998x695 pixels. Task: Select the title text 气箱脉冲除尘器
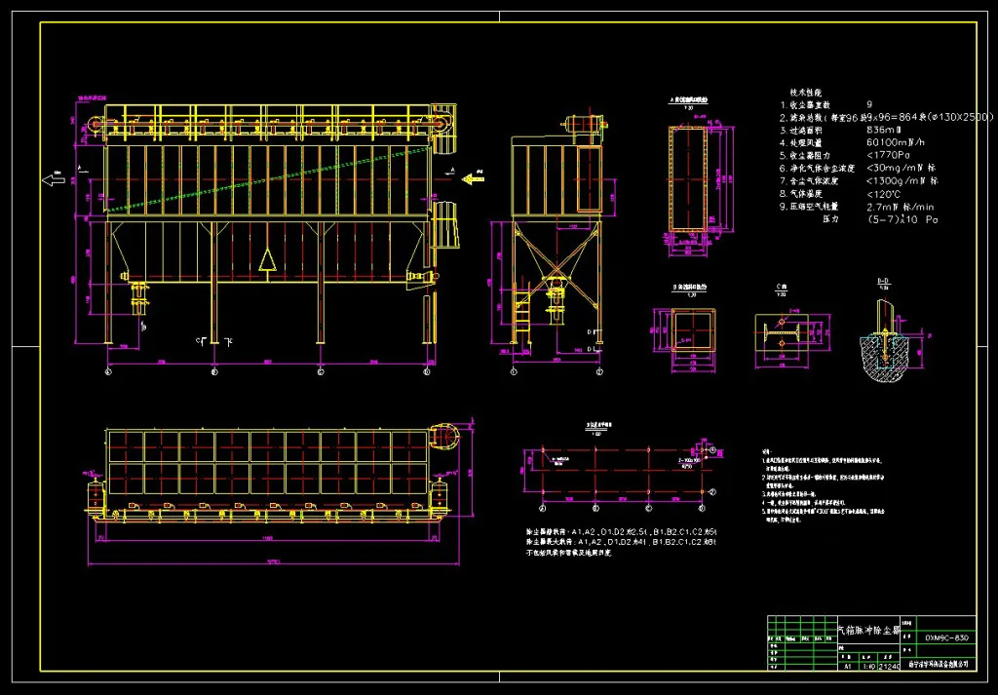[868, 631]
